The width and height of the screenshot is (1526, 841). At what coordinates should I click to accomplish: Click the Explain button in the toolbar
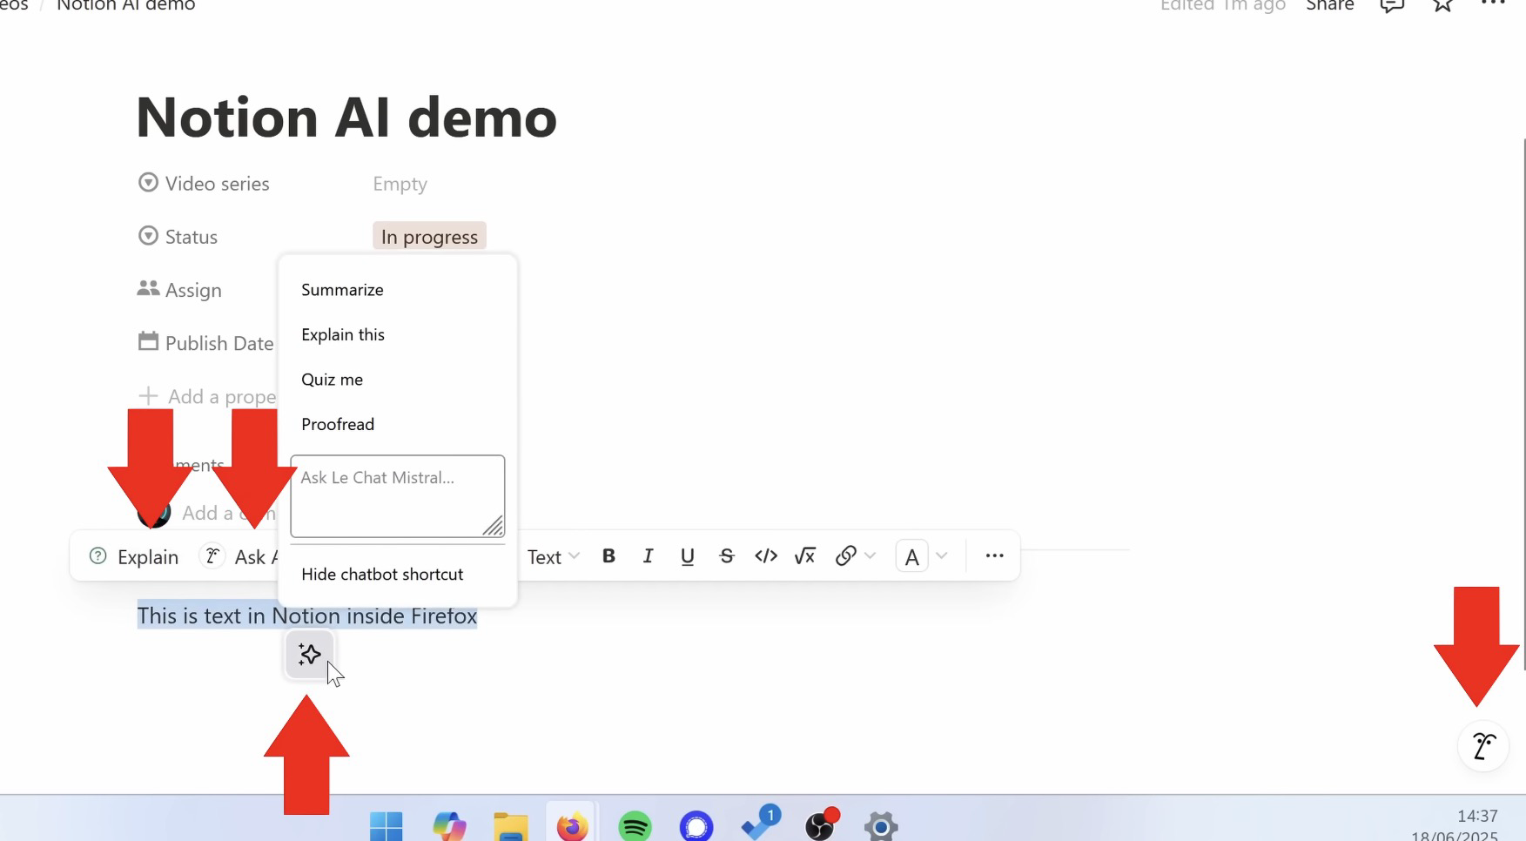coord(135,556)
